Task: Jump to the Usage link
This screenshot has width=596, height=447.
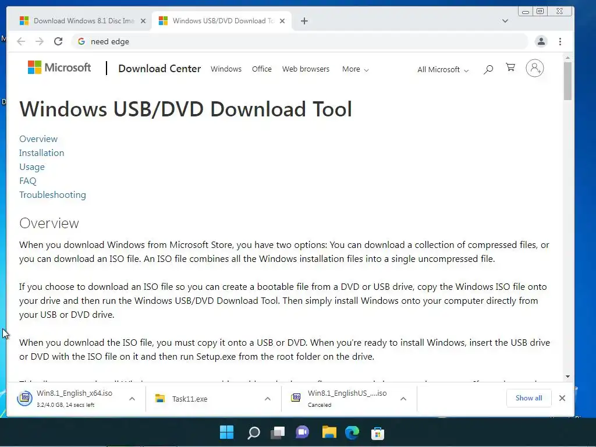Action: click(x=32, y=167)
